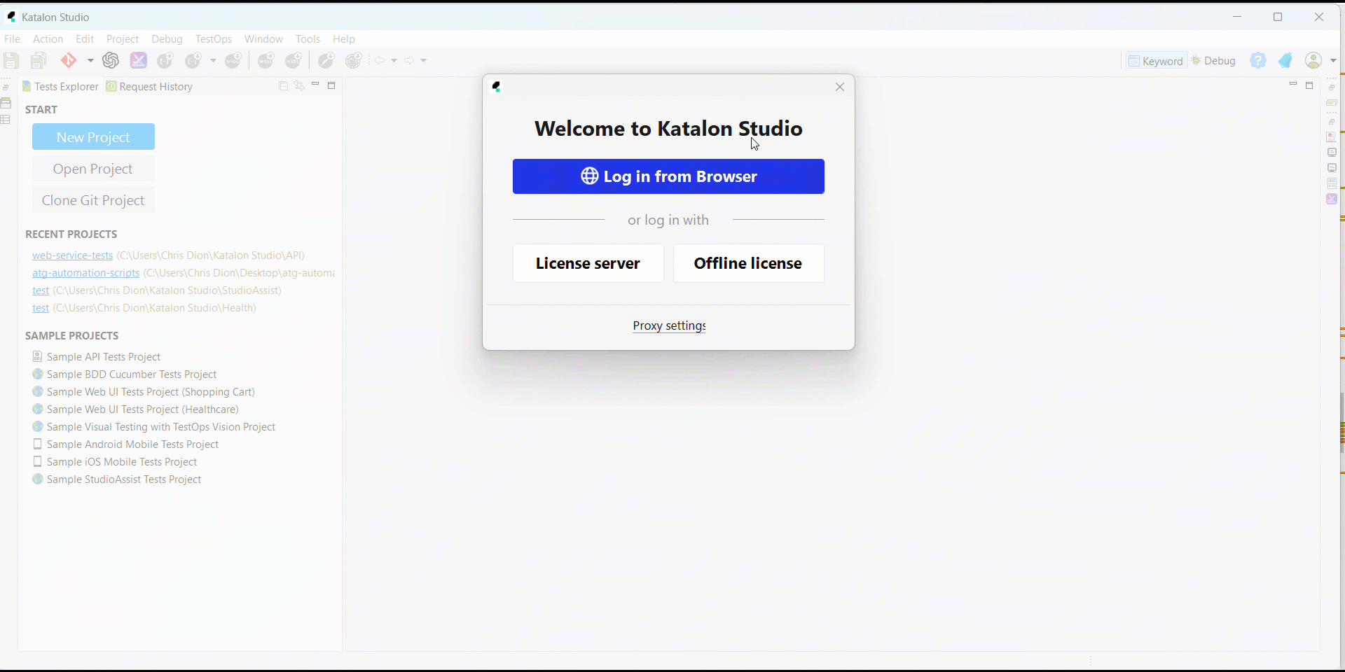The image size is (1345, 672).
Task: Click Link with Editor icon in Tests Explorer
Action: click(300, 86)
